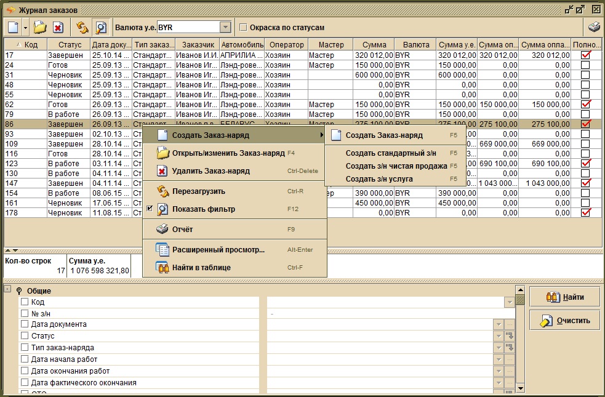Choose Перезагрузить from context menu

point(234,191)
